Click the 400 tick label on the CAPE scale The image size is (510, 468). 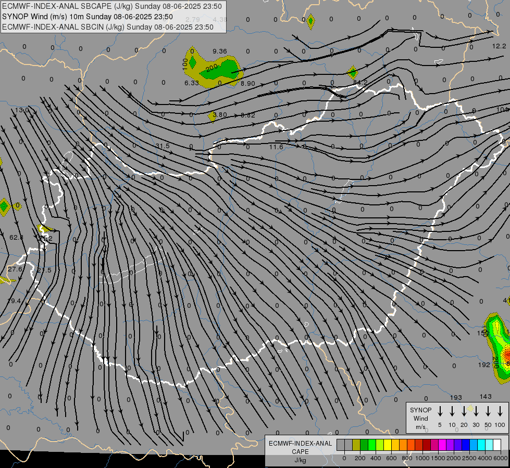(376, 458)
